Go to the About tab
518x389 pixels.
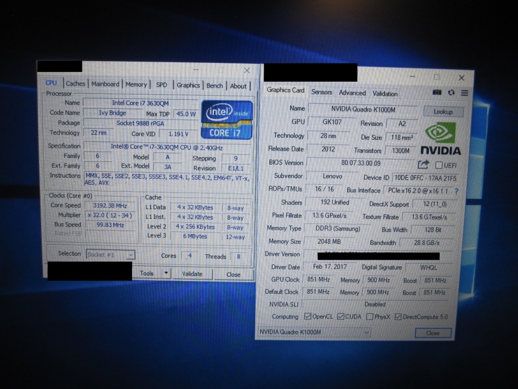[x=238, y=86]
